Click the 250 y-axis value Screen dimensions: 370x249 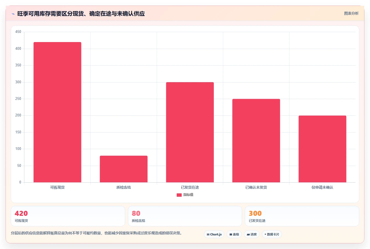point(18,99)
